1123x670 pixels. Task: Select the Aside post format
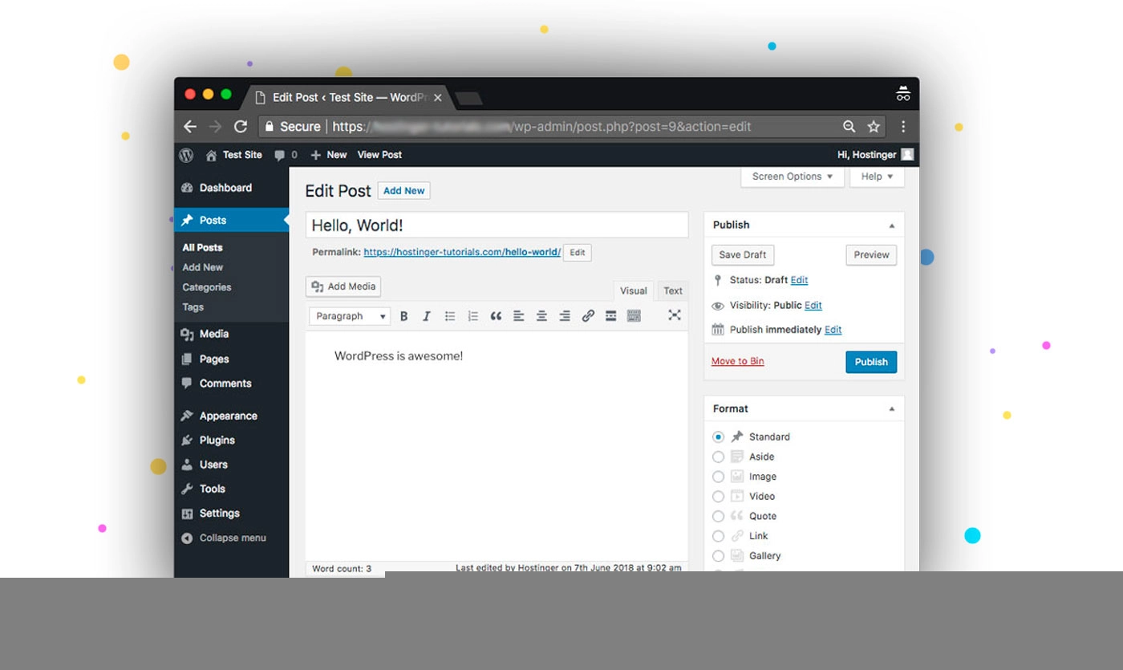click(718, 457)
